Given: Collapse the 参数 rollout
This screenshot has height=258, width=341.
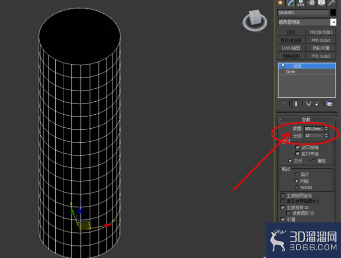Looking at the screenshot, I should 306,119.
